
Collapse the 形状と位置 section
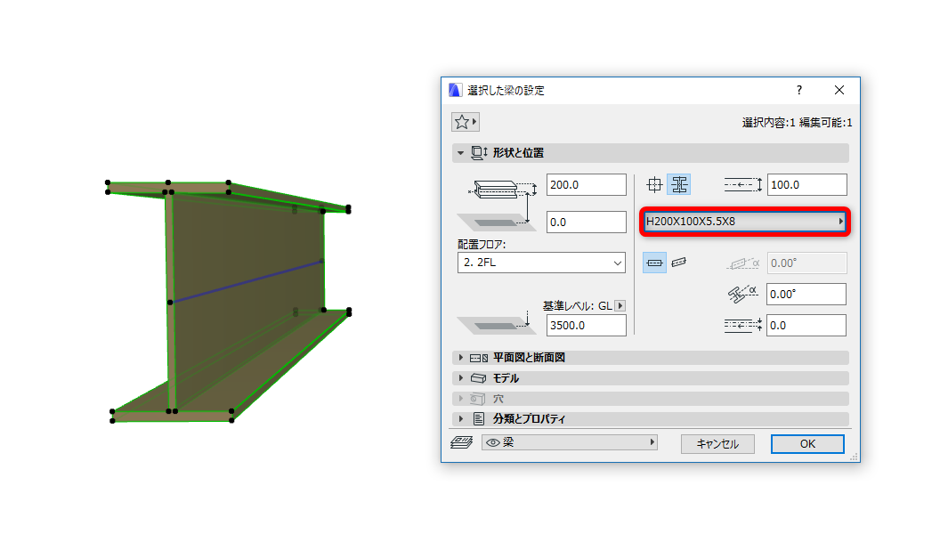click(461, 153)
